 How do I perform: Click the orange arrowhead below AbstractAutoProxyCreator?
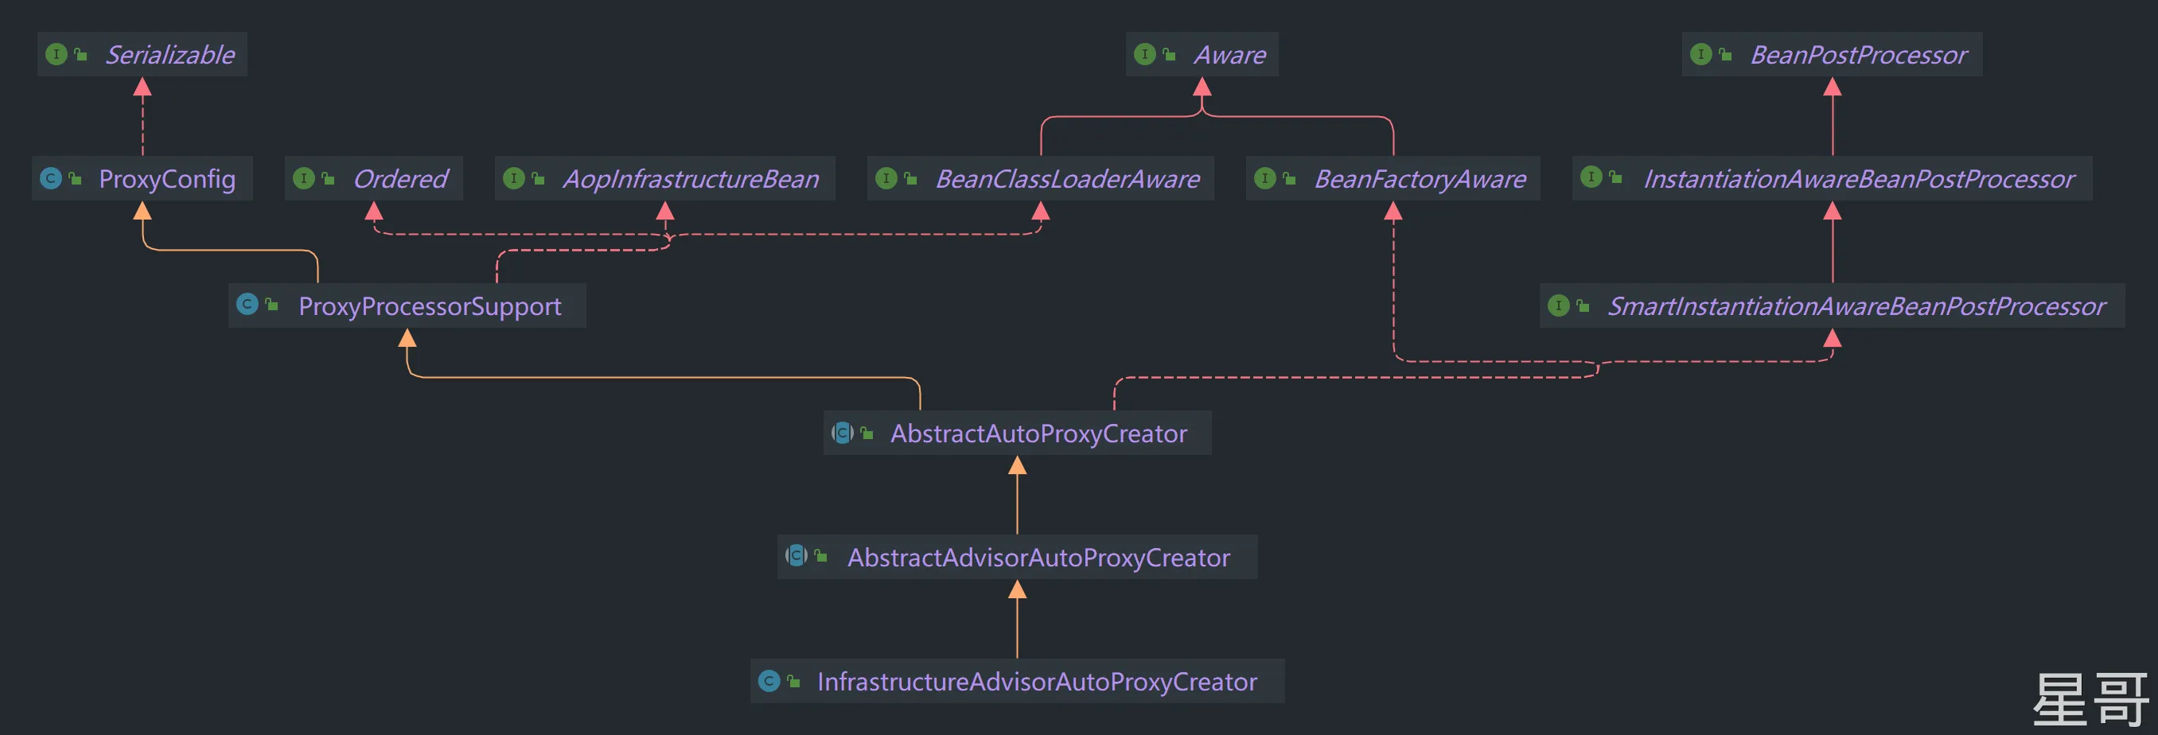(x=1017, y=466)
